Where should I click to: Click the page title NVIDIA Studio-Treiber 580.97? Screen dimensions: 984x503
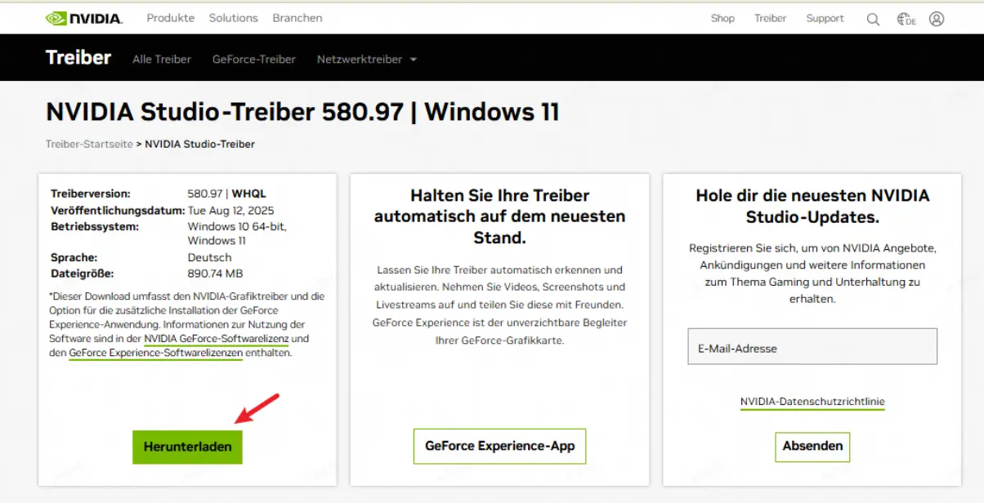[302, 112]
